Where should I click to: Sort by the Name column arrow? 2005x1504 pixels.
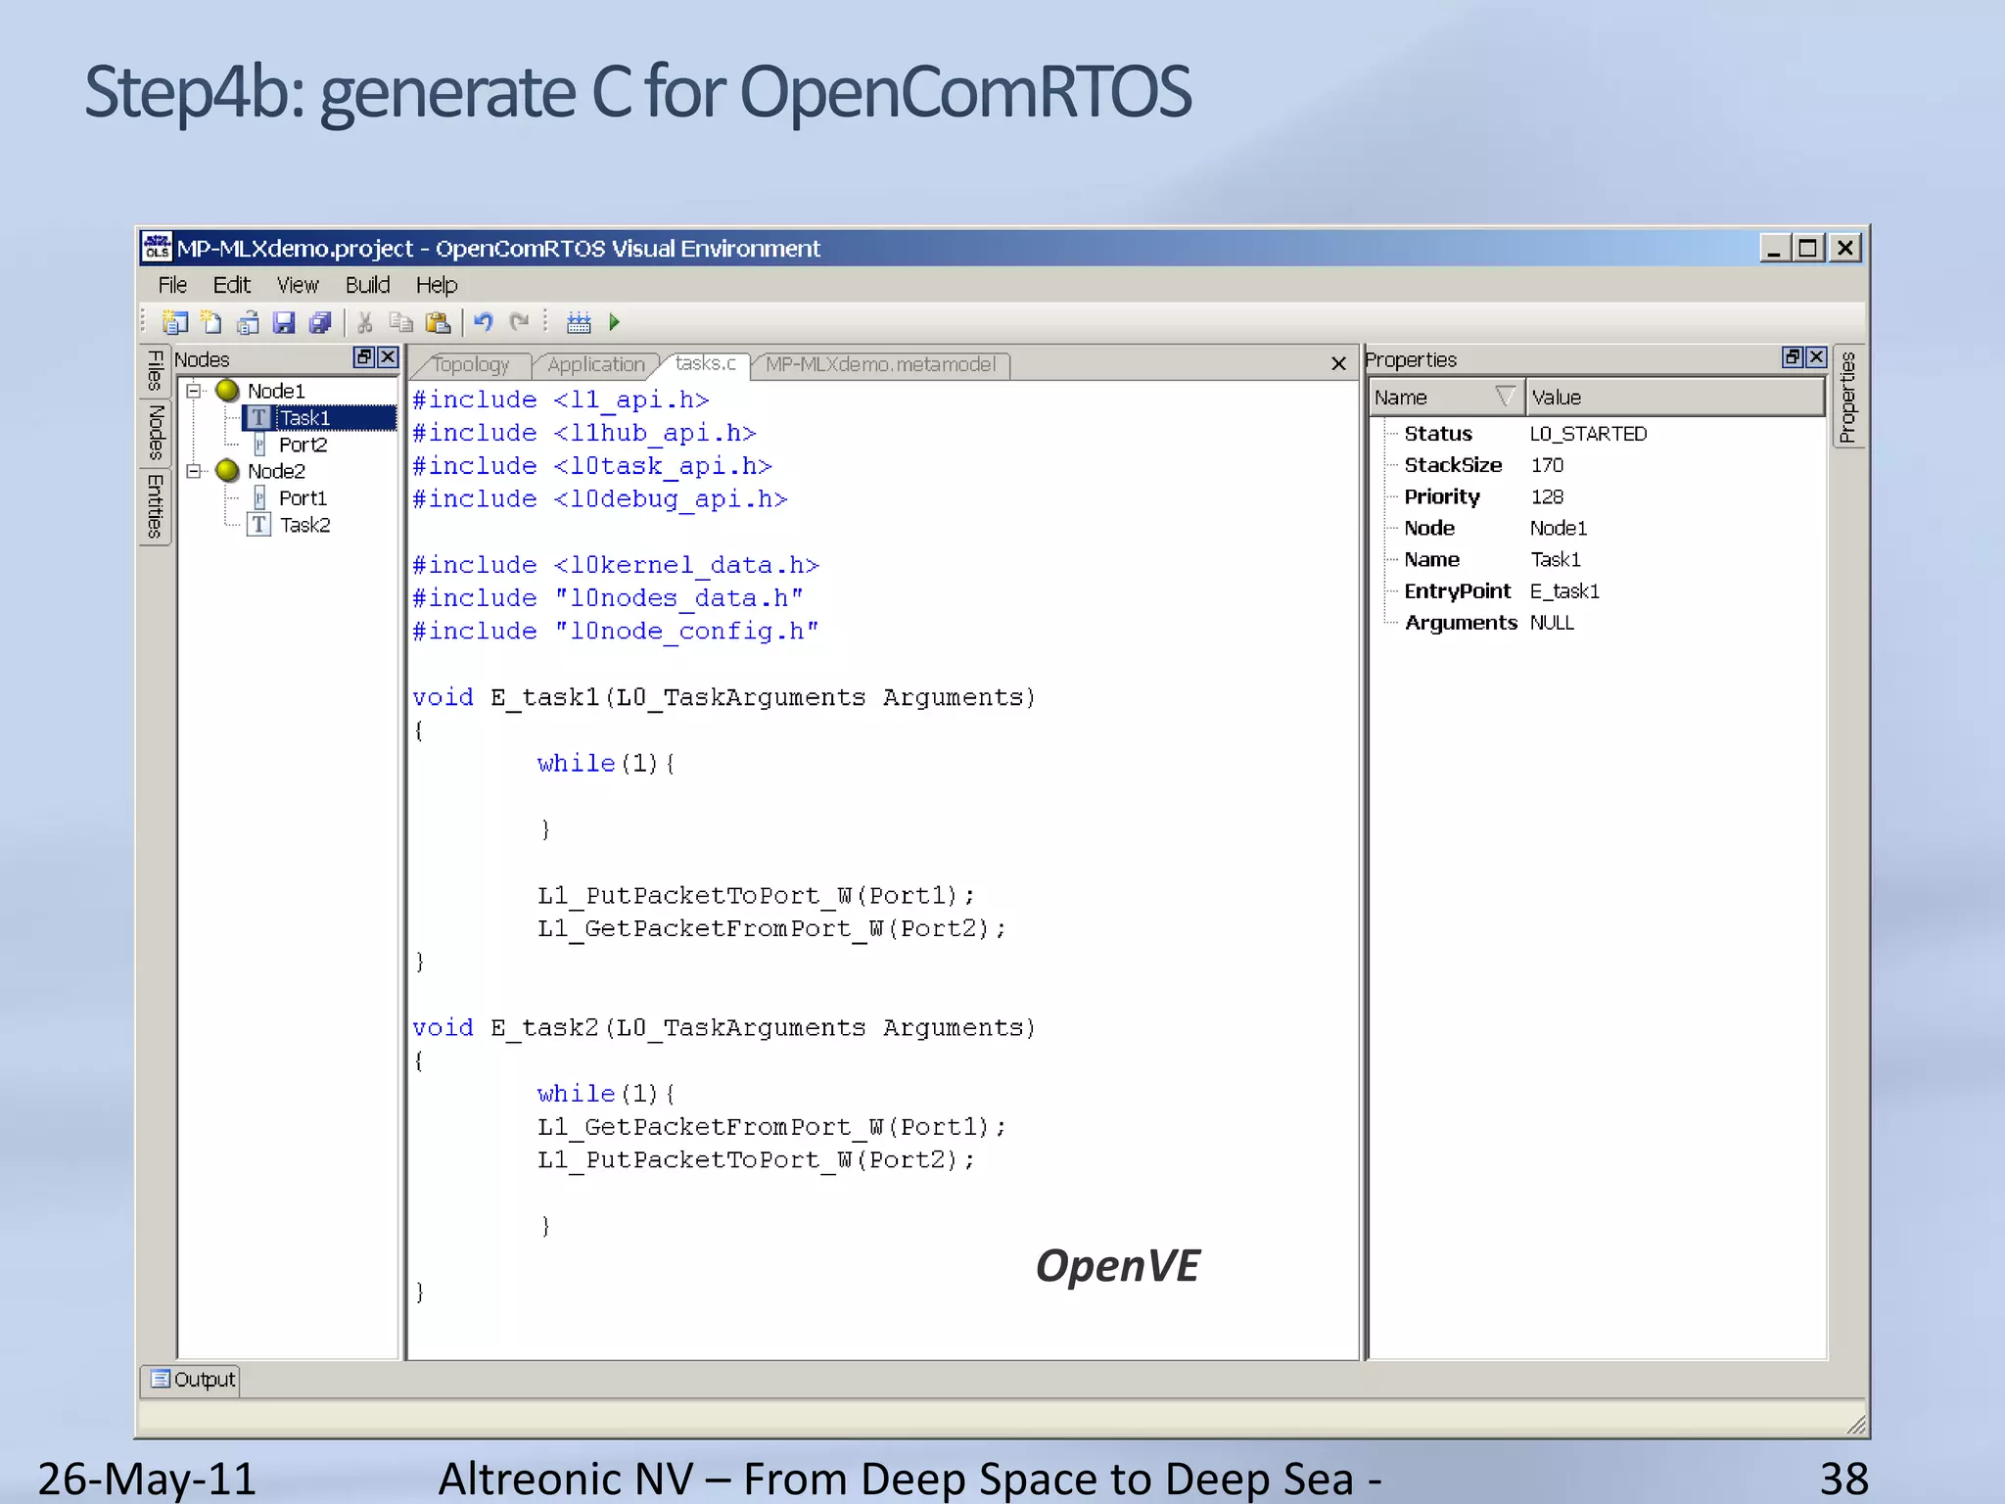click(x=1506, y=397)
